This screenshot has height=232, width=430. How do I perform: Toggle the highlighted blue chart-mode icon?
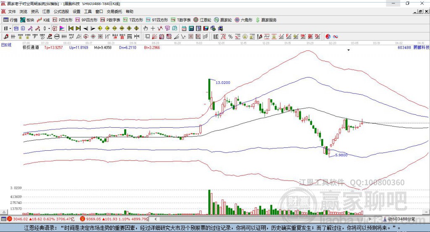click(x=16, y=28)
